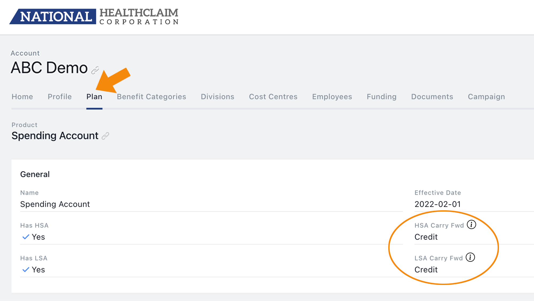Click the National HealthClaim Corporation logo

[x=94, y=17]
